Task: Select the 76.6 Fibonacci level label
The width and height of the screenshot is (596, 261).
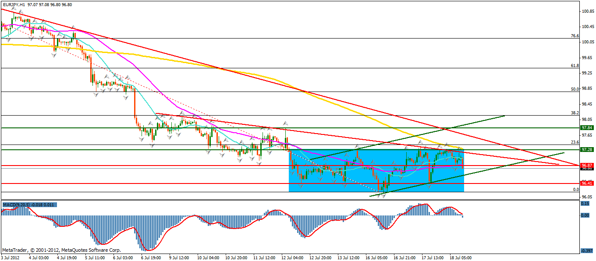Action: point(575,36)
